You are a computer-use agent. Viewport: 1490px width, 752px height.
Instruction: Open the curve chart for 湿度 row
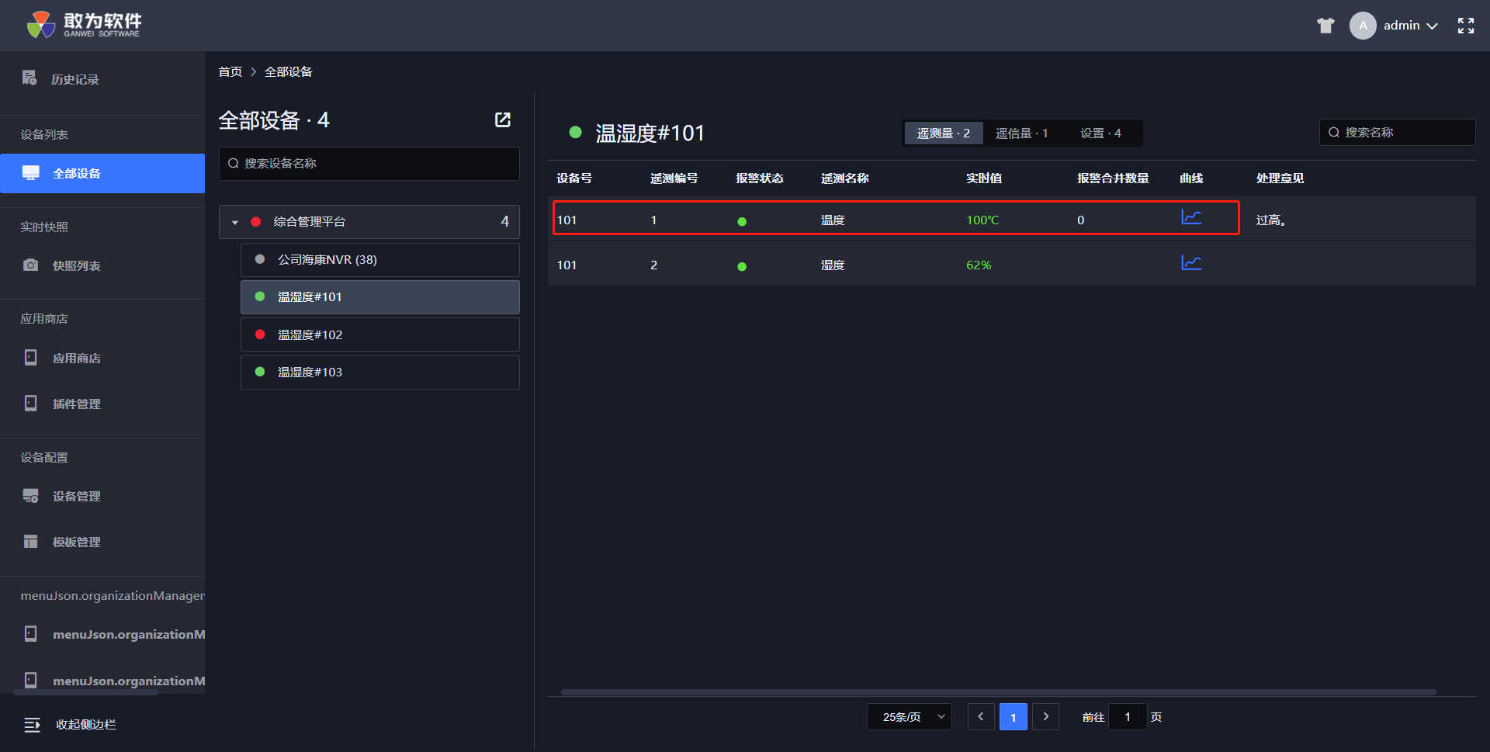tap(1191, 262)
